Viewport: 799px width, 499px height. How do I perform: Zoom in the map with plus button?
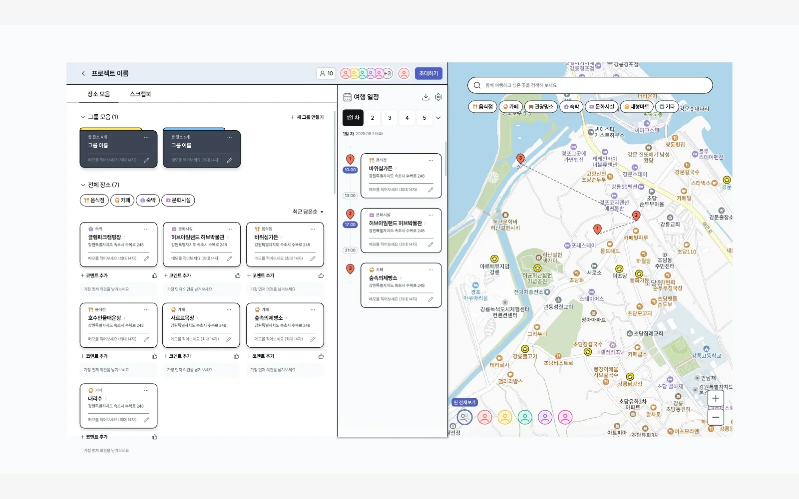pyautogui.click(x=716, y=398)
